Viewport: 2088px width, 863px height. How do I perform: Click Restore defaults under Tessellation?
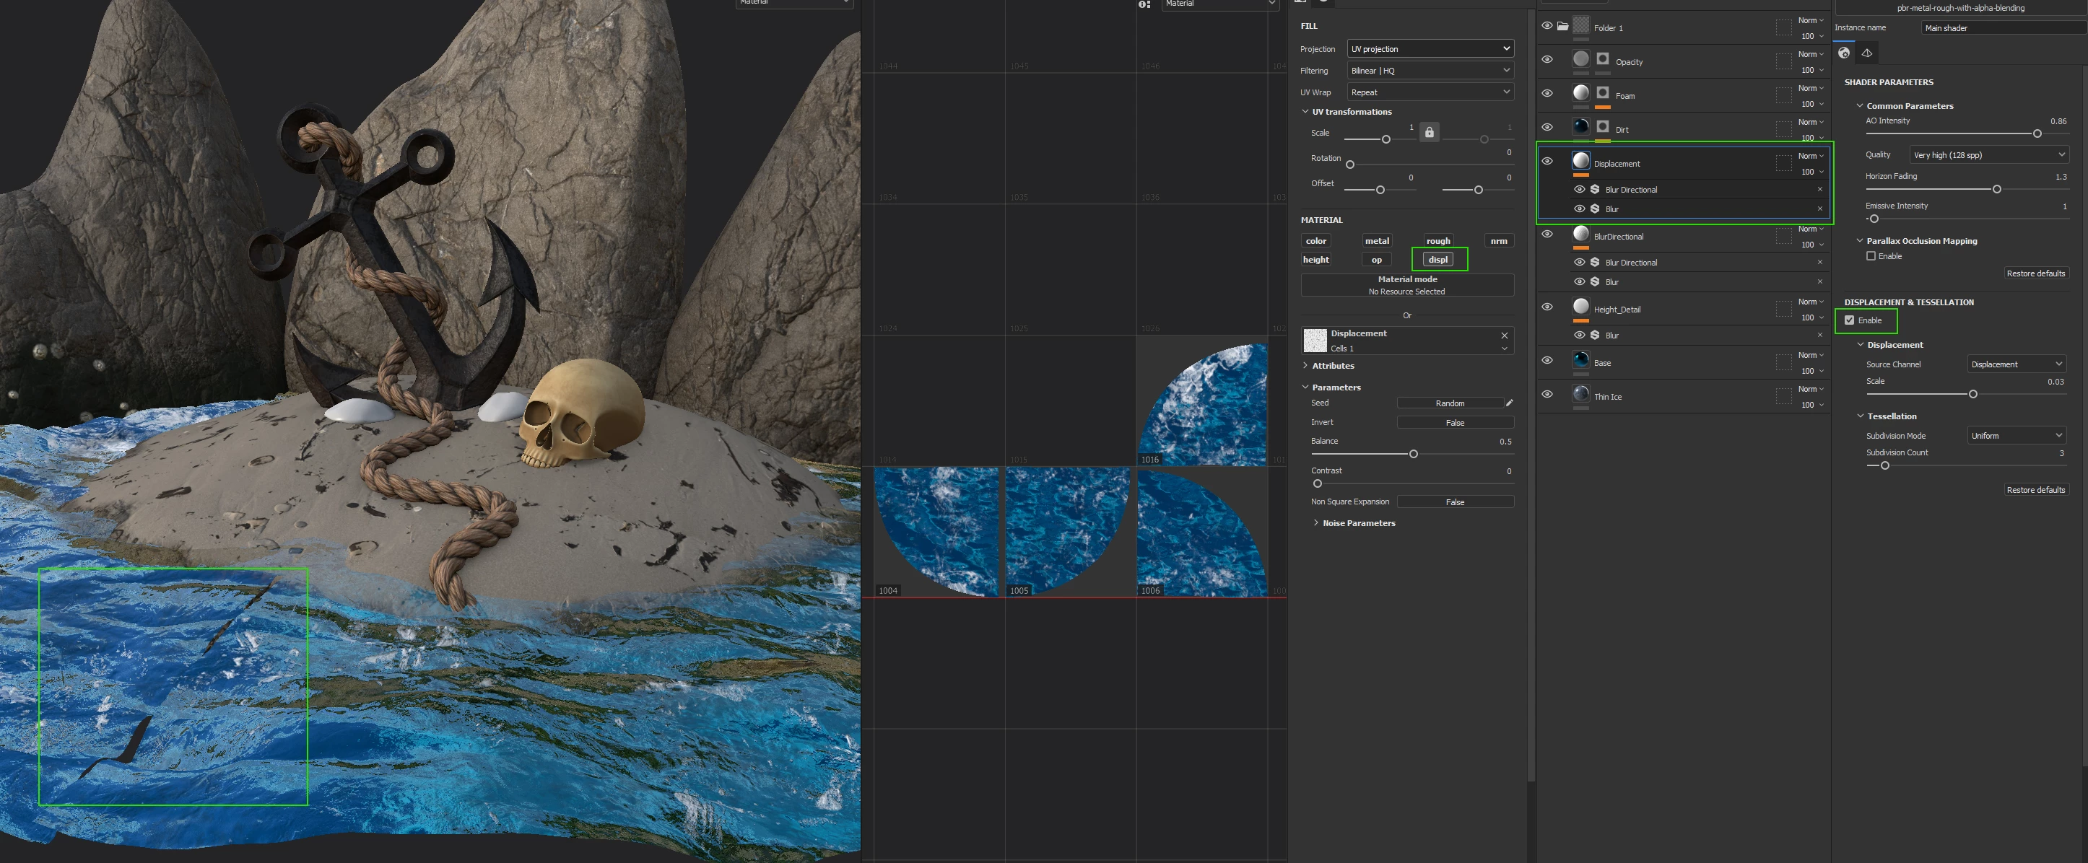click(2035, 489)
